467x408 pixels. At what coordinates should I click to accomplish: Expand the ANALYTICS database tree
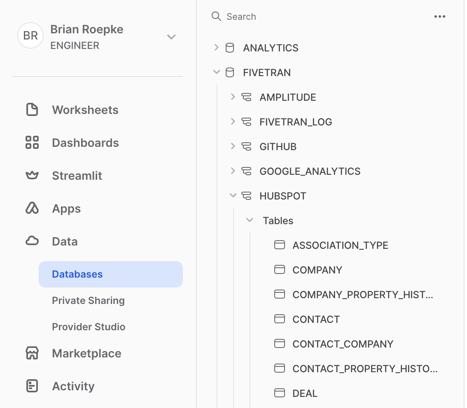tap(216, 47)
